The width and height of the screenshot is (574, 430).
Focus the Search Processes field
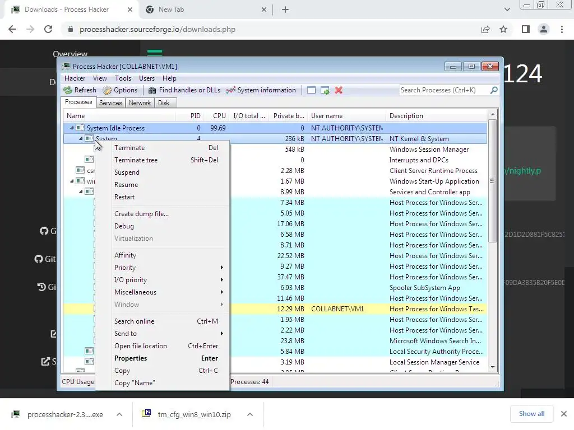(x=445, y=90)
